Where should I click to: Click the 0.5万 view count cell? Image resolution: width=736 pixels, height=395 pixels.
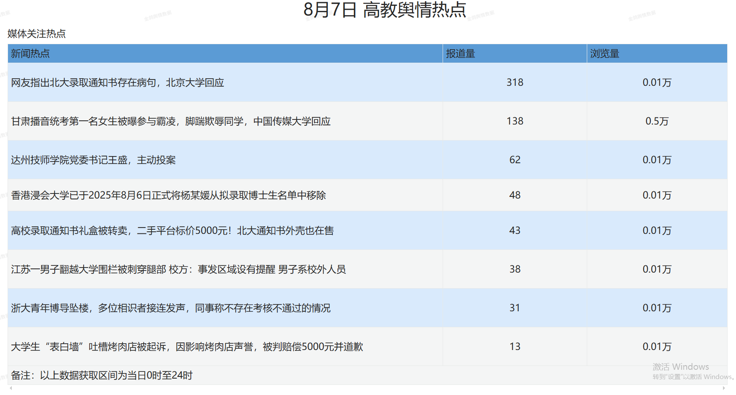[656, 121]
